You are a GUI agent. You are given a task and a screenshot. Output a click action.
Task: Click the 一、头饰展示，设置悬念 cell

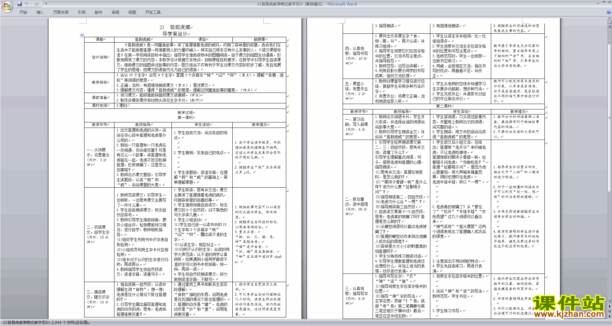click(99, 157)
